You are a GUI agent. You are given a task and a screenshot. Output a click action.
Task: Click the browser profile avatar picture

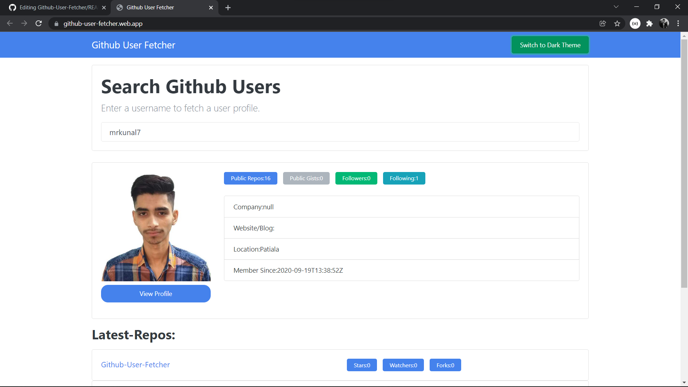pos(664,23)
